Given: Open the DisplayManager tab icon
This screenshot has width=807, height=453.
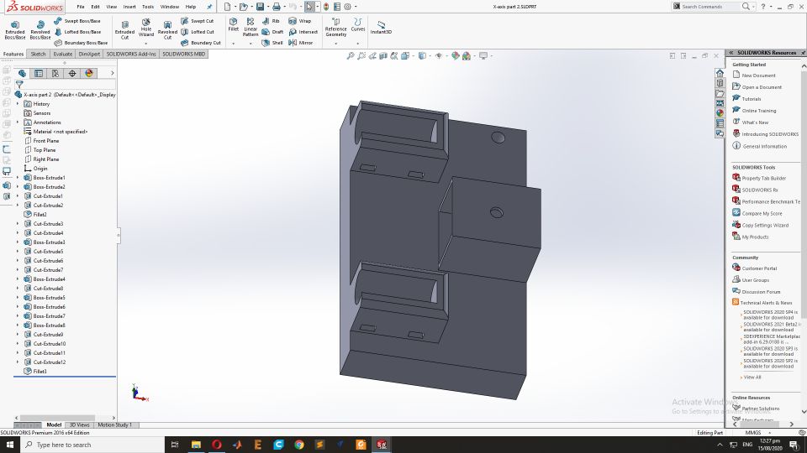Looking at the screenshot, I should click(x=89, y=74).
